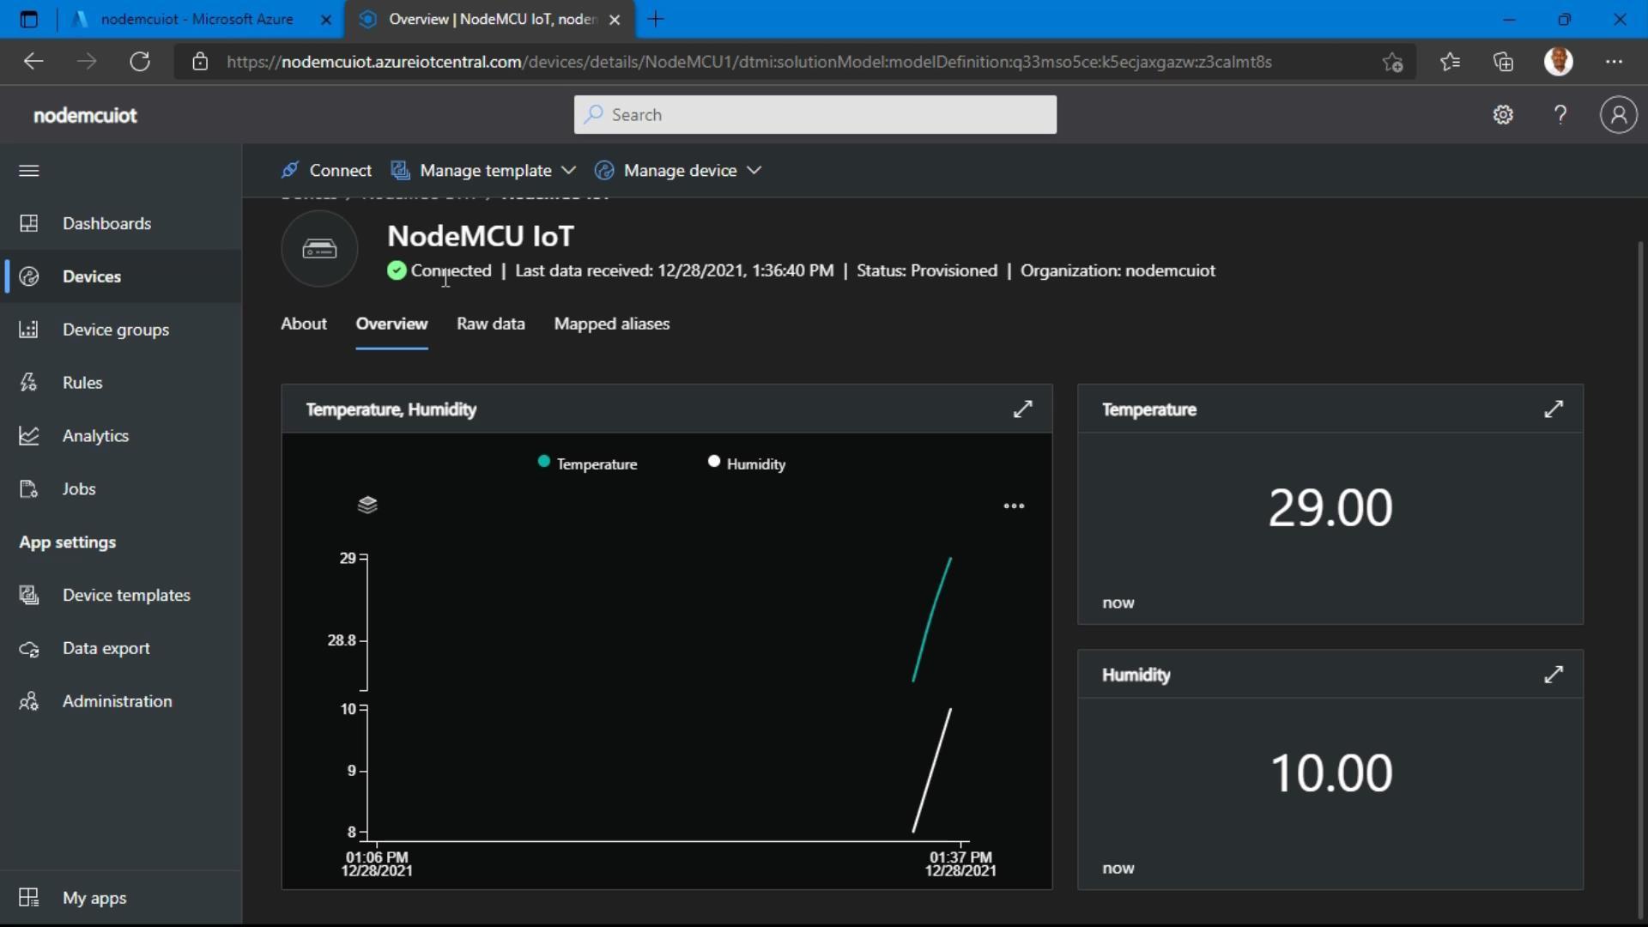Open the Mapped aliases tab
The width and height of the screenshot is (1648, 927).
coord(611,324)
